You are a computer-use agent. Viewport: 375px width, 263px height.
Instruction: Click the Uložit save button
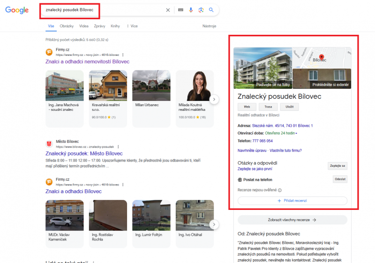[289, 107]
